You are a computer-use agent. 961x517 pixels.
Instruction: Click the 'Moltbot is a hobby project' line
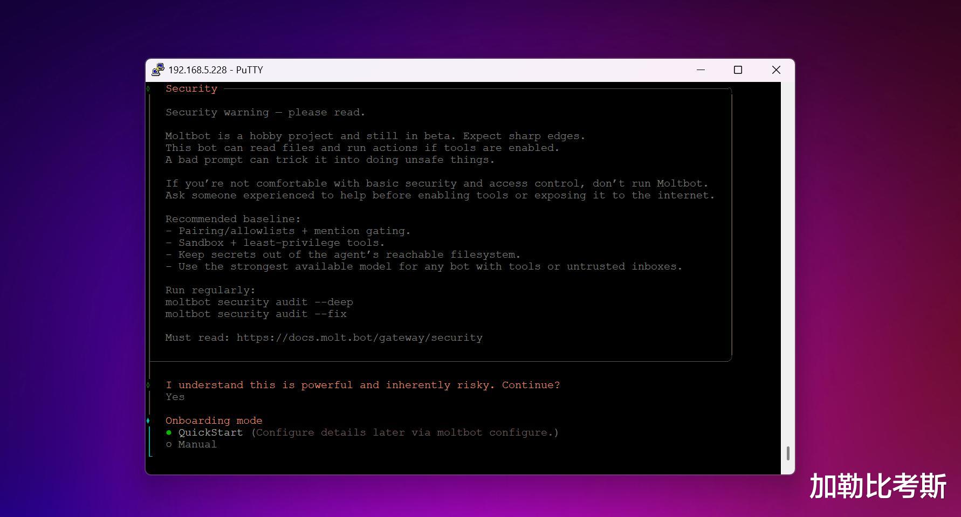(x=375, y=136)
